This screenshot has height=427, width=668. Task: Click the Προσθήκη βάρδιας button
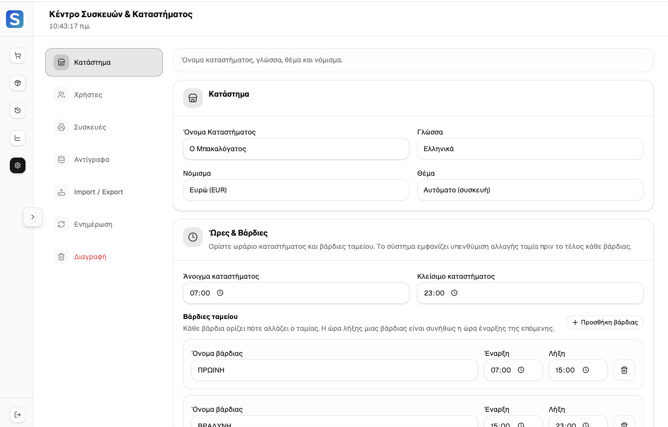click(605, 322)
